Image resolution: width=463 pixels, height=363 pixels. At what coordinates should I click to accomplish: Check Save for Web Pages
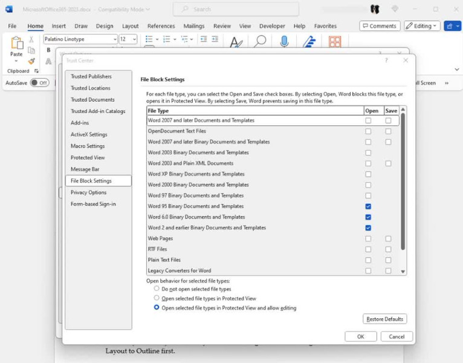click(x=388, y=238)
